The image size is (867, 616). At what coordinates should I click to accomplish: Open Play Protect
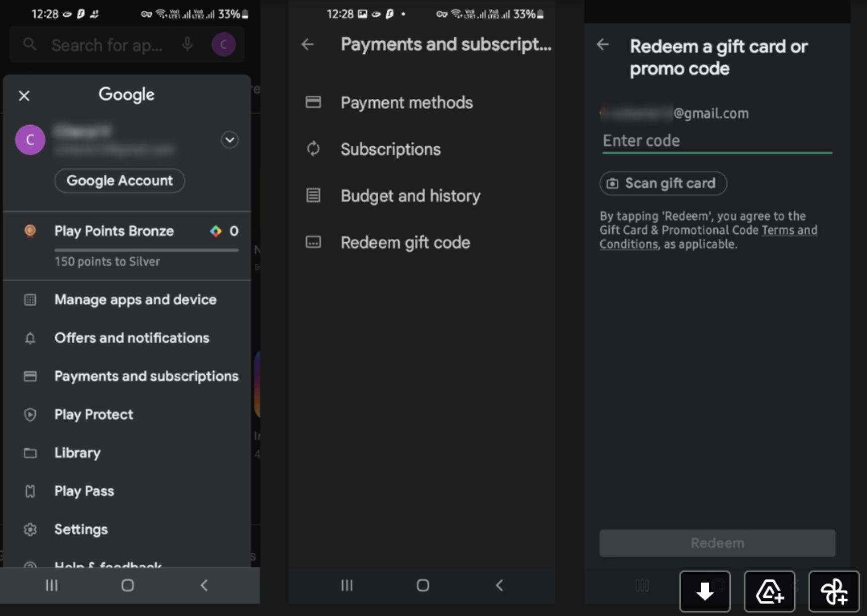coord(127,415)
